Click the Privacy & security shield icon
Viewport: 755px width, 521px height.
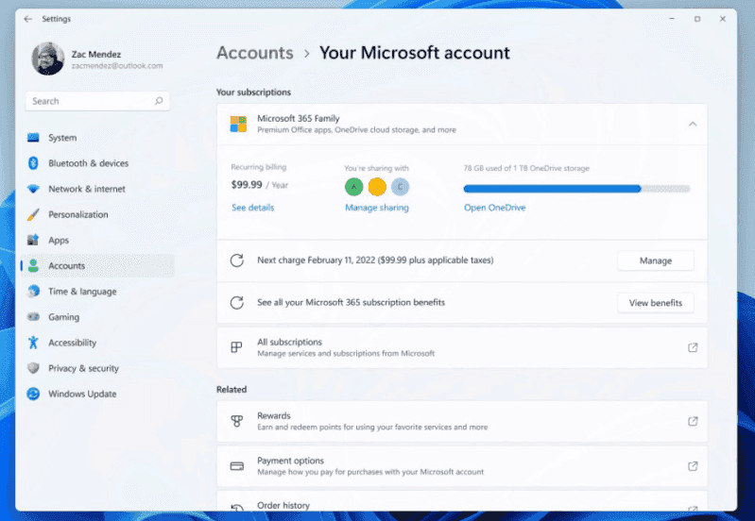tap(33, 368)
